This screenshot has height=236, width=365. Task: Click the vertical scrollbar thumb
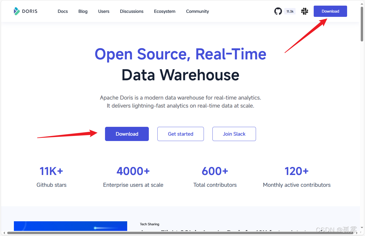coord(362,24)
